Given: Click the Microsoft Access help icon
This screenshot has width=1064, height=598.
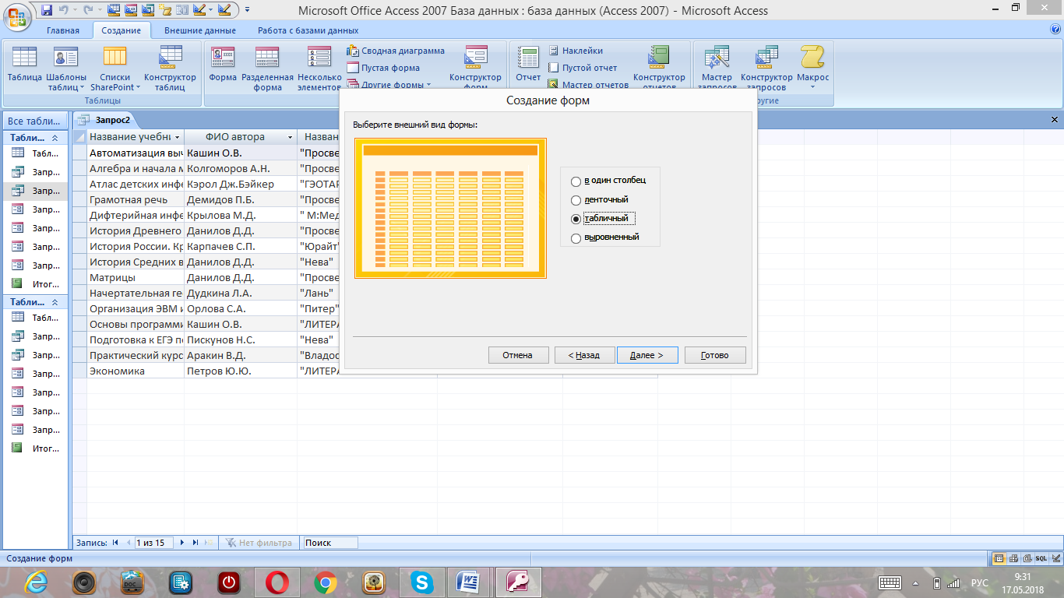Looking at the screenshot, I should [1055, 30].
